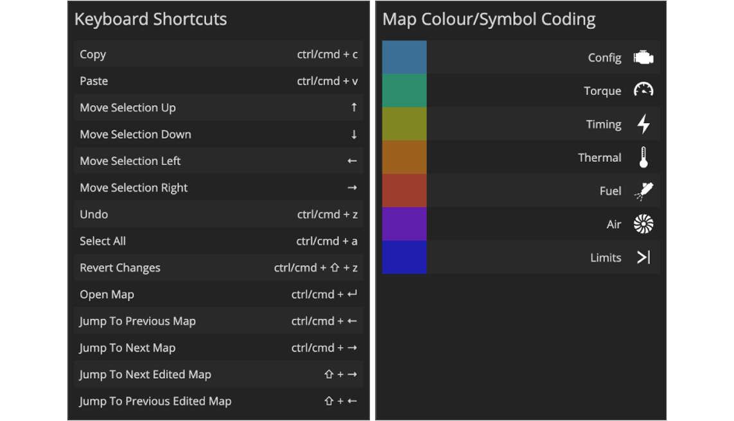Click the Jump To Next Edited Map row
This screenshot has height=421, width=734.
click(218, 374)
